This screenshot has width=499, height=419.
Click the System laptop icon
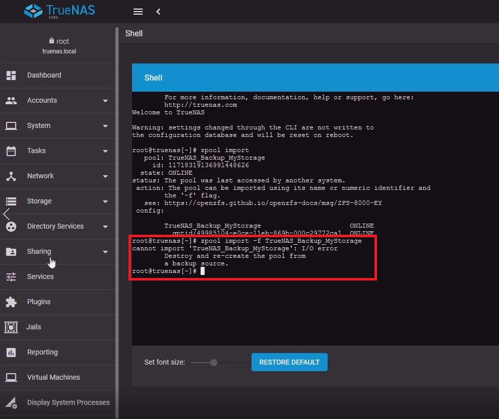[x=11, y=125]
